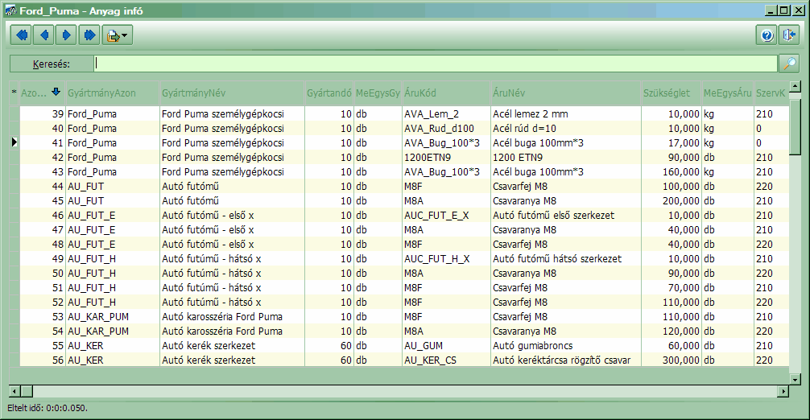The image size is (810, 420).
Task: Open the print options dropdown
Action: (x=118, y=35)
